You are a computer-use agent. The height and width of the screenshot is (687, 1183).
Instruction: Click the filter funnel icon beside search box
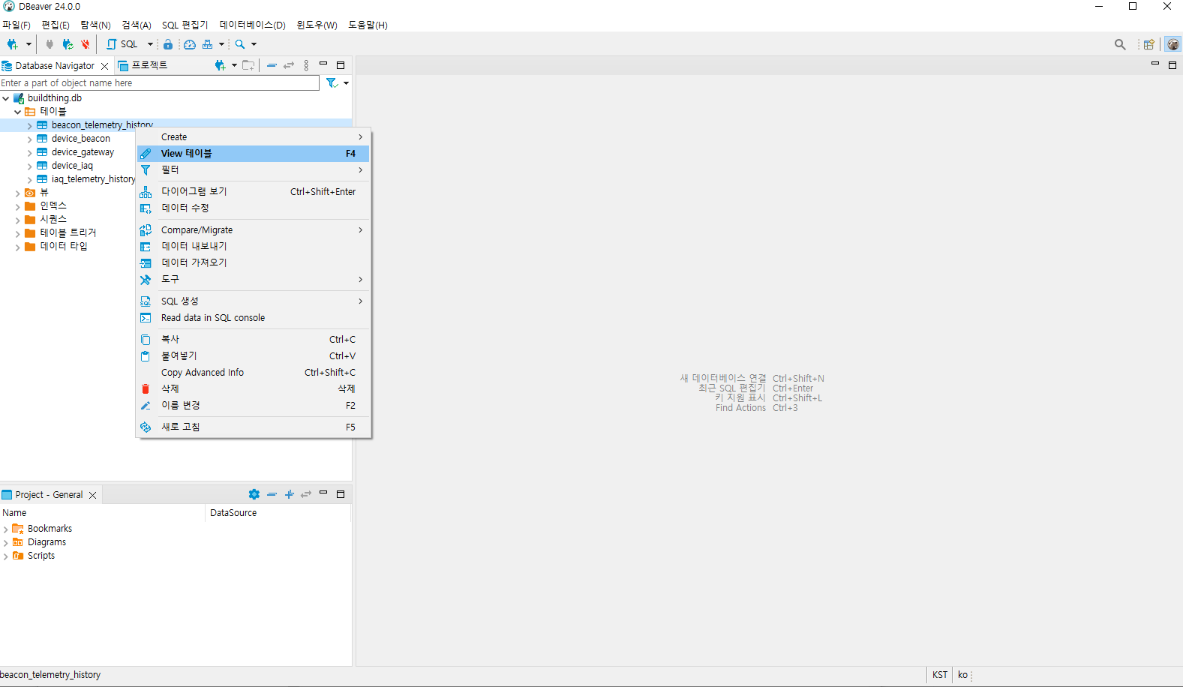(332, 83)
